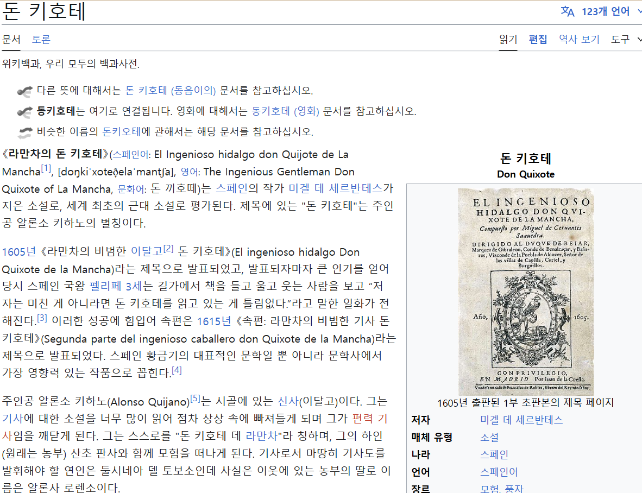Open the 펠리페 3세 link

click(116, 286)
